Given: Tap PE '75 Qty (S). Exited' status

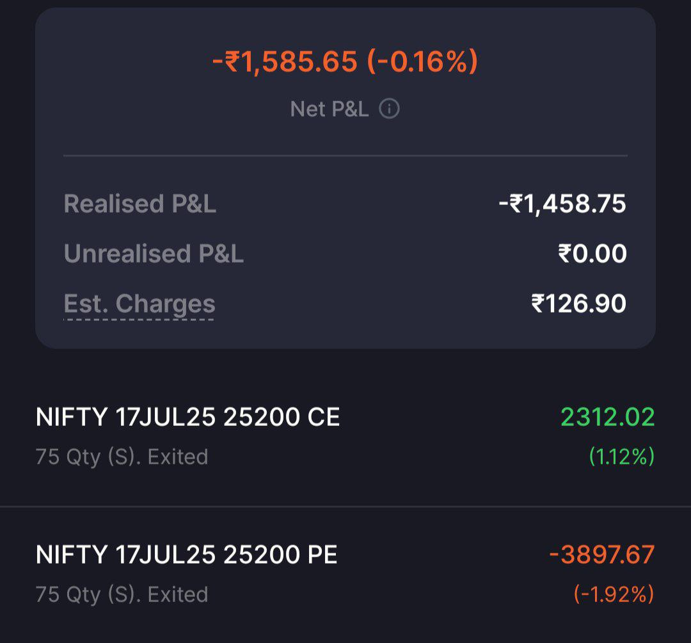Looking at the screenshot, I should pos(122,594).
